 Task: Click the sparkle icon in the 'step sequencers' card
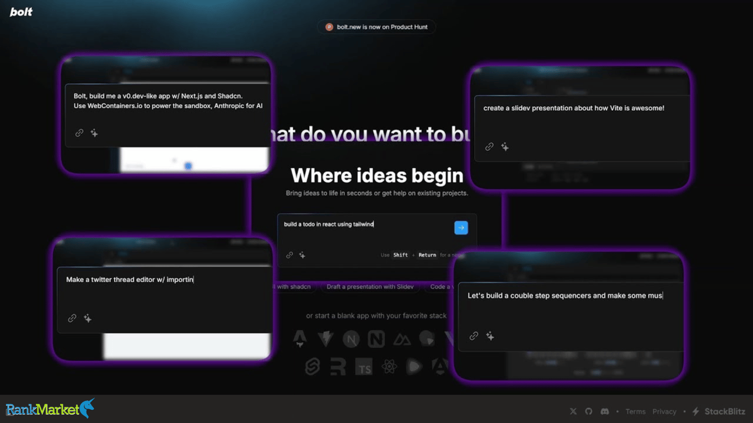[490, 336]
